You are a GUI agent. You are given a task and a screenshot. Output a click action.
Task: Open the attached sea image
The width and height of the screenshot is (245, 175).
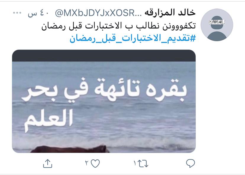pos(104,101)
